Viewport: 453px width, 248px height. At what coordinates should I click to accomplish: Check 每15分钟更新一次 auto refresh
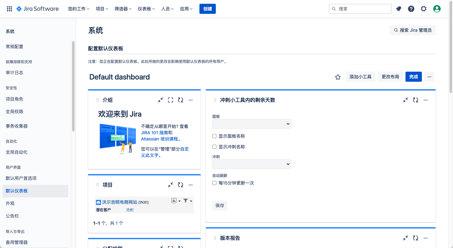214,183
